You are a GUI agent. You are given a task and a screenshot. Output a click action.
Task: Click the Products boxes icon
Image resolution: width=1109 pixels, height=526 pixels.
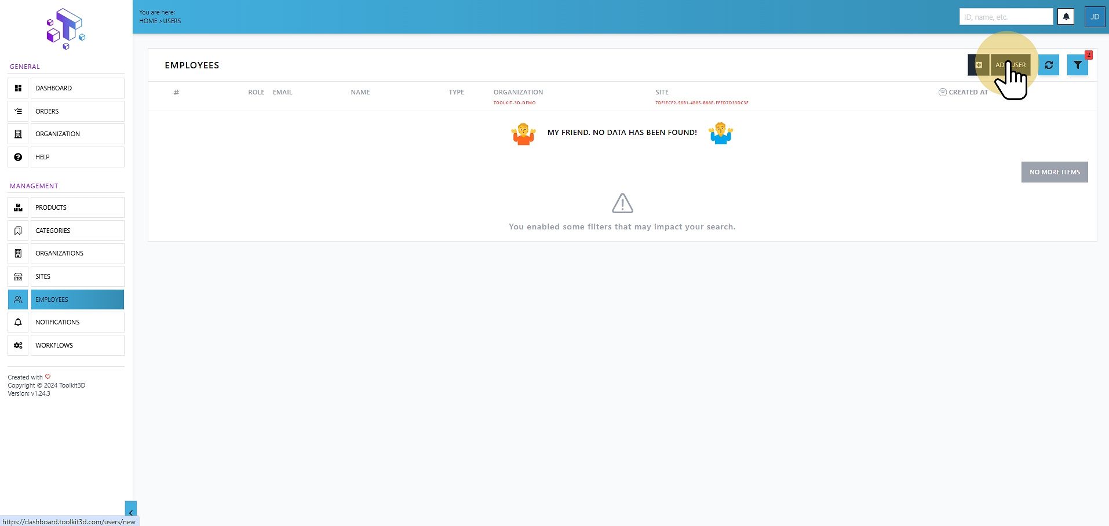[18, 207]
